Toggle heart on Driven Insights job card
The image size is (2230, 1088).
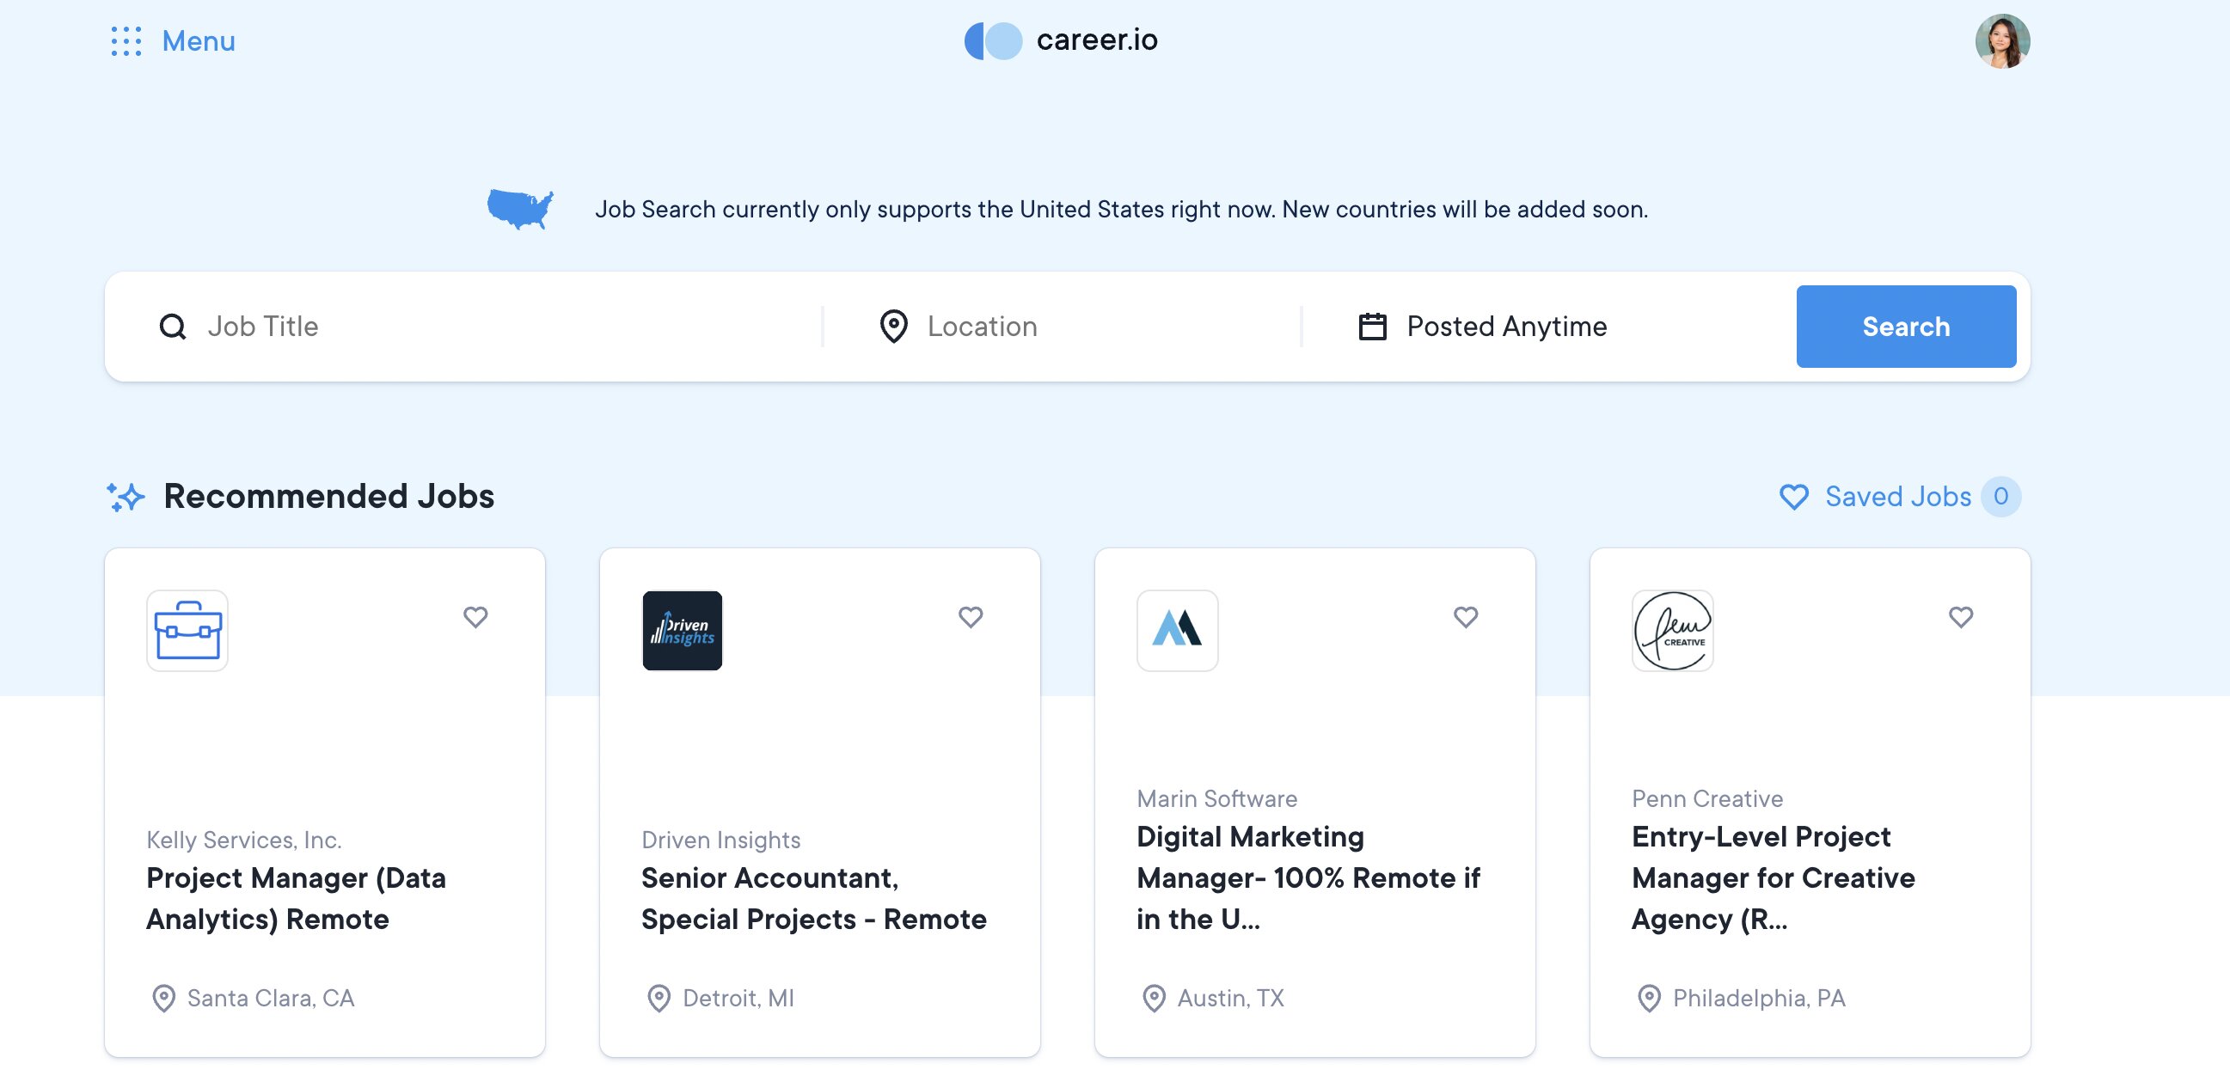coord(971,616)
